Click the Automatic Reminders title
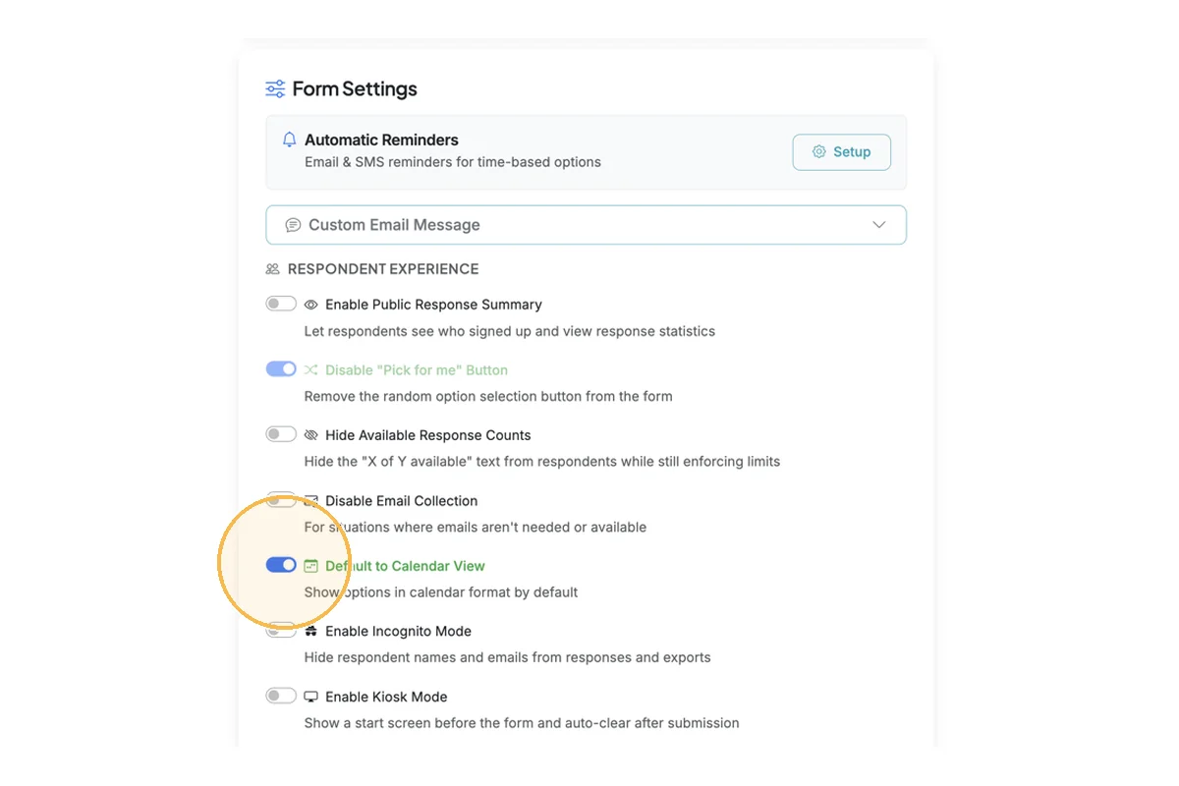1179x786 pixels. point(381,140)
